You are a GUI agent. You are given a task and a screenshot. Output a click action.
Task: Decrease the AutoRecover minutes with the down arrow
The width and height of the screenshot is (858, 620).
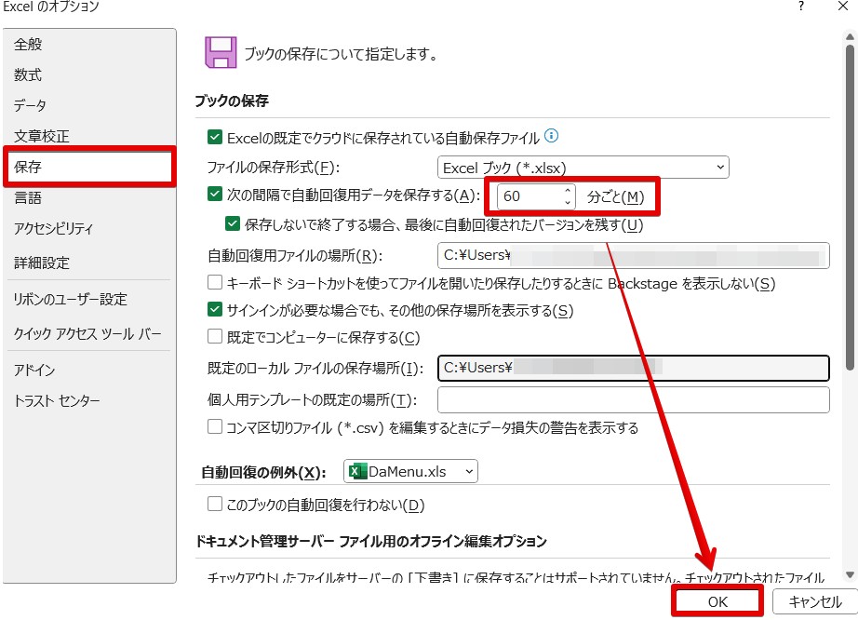coord(568,202)
